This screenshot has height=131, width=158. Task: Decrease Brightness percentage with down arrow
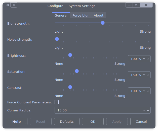pos(144,59)
